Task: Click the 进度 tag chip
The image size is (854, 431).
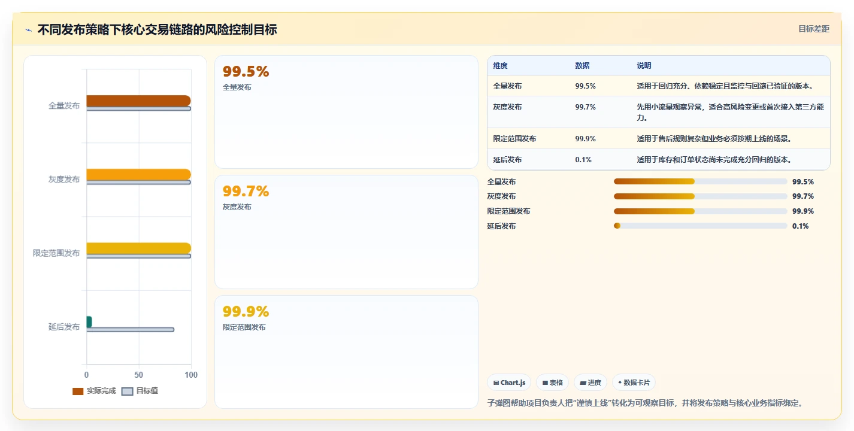Action: tap(590, 383)
